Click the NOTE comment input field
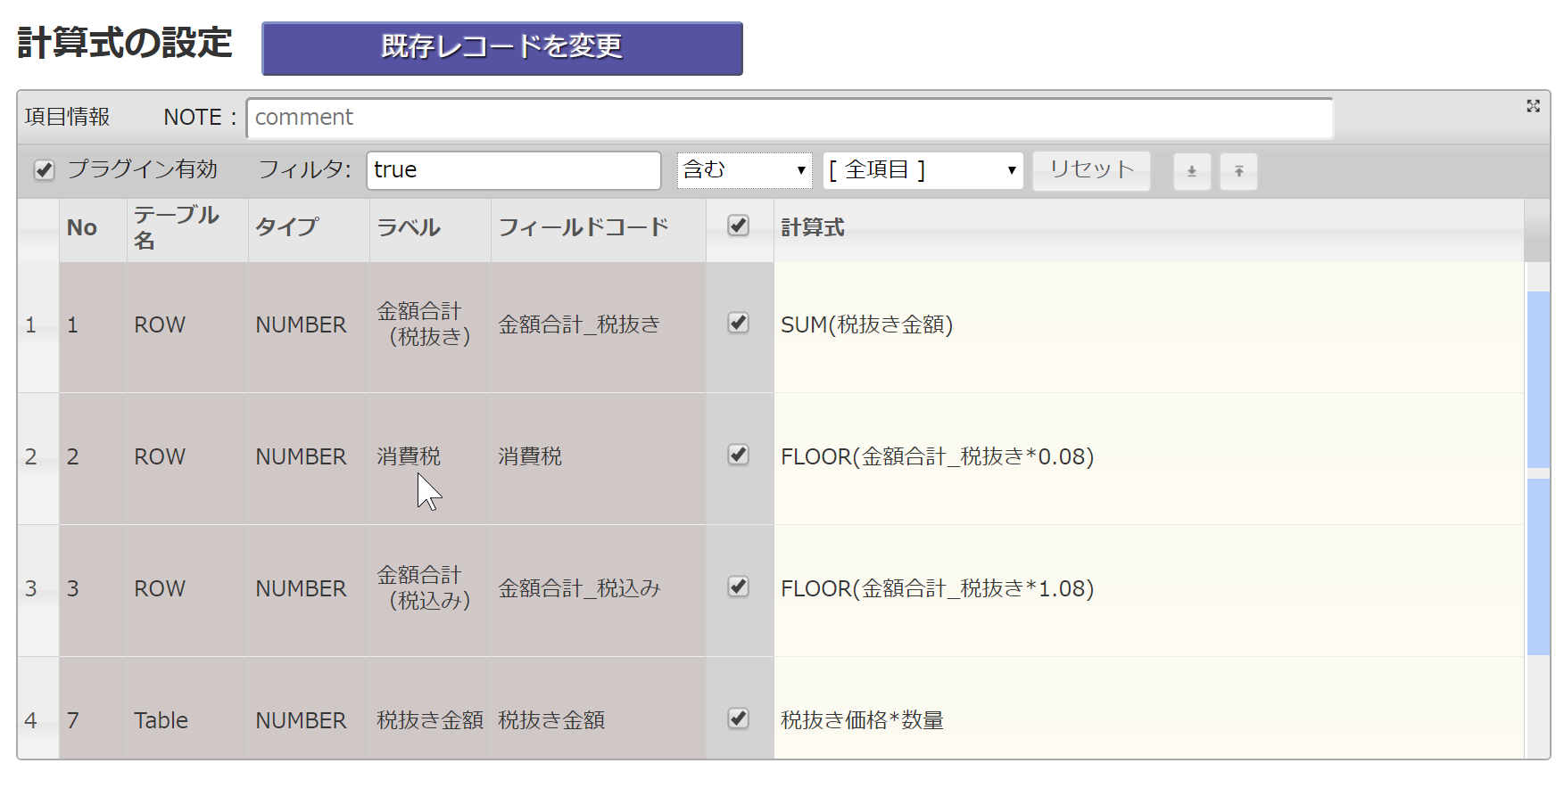This screenshot has width=1564, height=788. [x=790, y=118]
